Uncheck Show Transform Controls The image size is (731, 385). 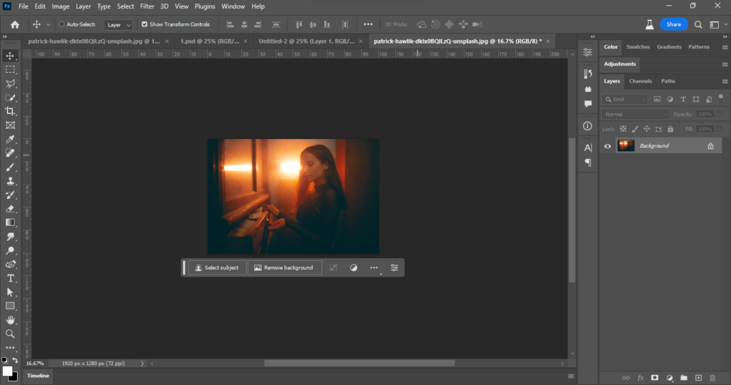tap(145, 24)
